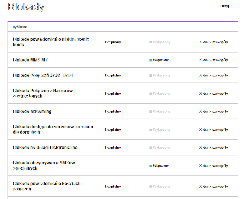Click the Blokady page heading
244x199 pixels.
26,7
